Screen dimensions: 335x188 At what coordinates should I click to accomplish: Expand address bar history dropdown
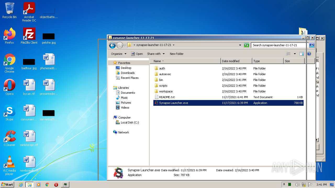click(x=240, y=45)
